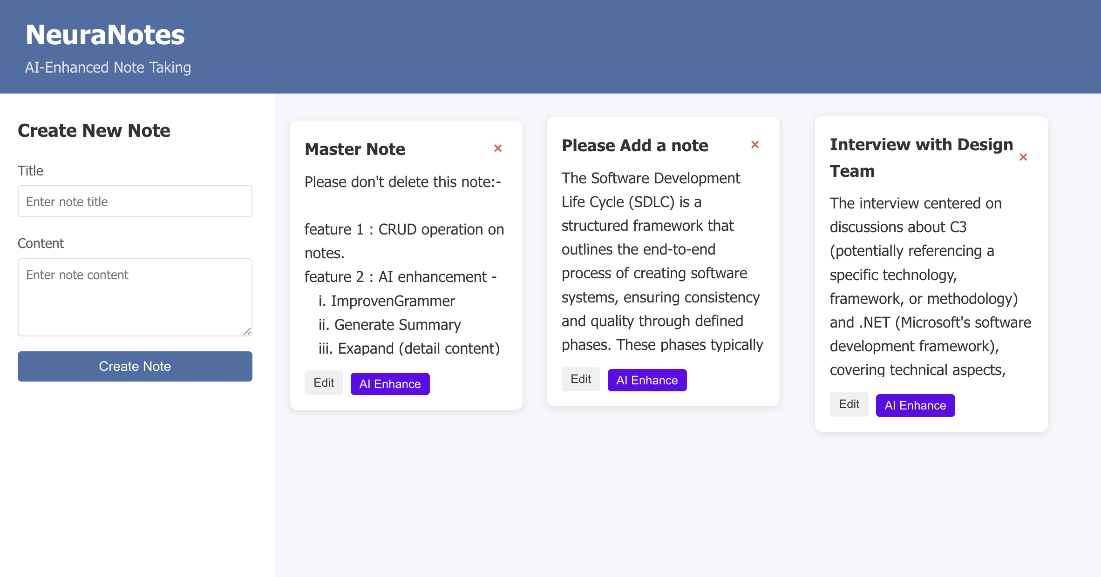This screenshot has width=1101, height=577.
Task: Click into the note content textarea
Action: pos(135,297)
